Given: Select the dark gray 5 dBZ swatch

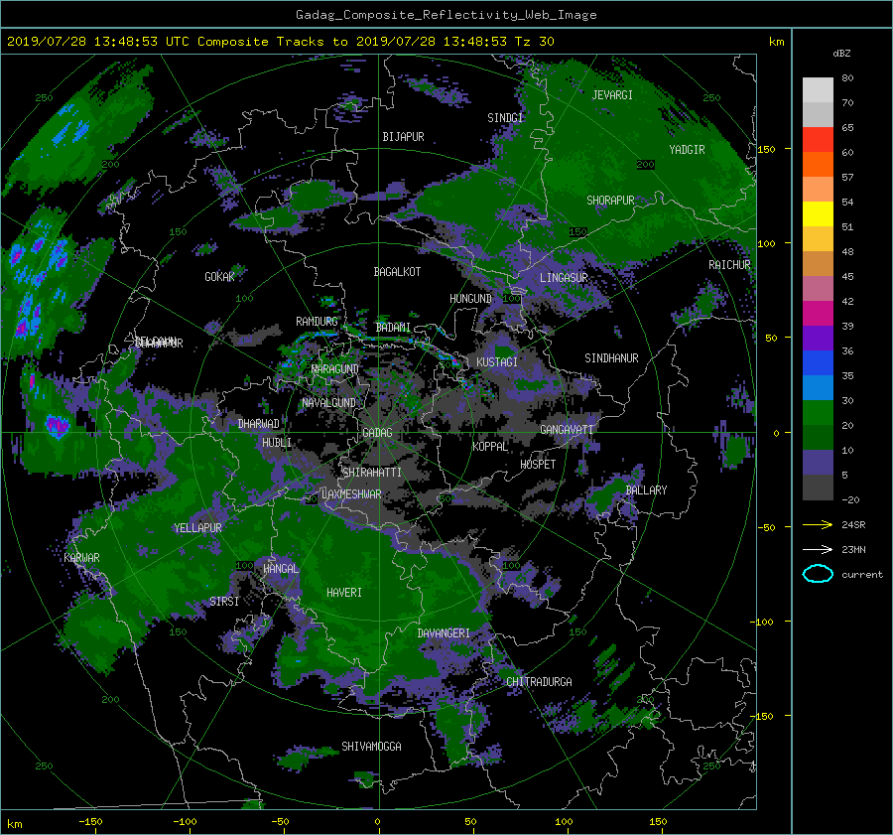Looking at the screenshot, I should (818, 487).
